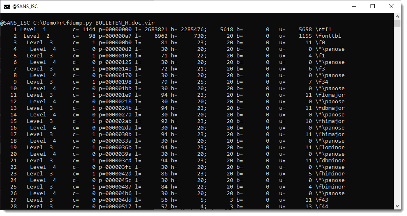Click the \fhimajor entry text
Image resolution: width=407 pixels, height=216 pixels.
(x=330, y=121)
